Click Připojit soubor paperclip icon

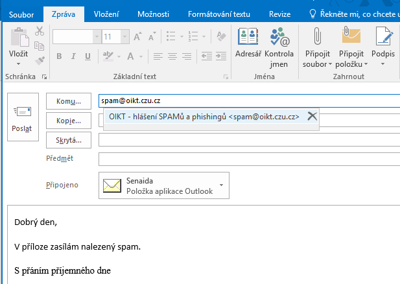318,36
